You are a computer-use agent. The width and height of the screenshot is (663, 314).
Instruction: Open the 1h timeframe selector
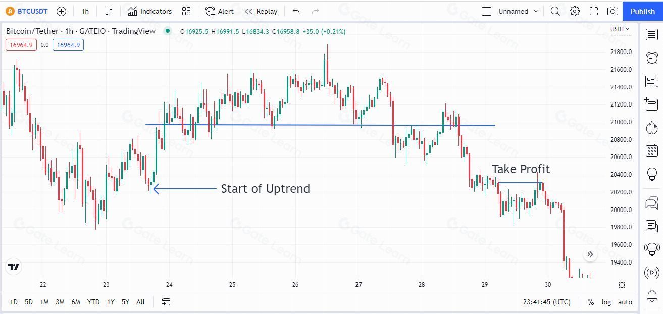pyautogui.click(x=85, y=11)
